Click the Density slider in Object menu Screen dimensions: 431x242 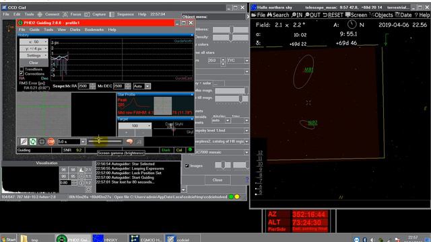click(x=230, y=37)
